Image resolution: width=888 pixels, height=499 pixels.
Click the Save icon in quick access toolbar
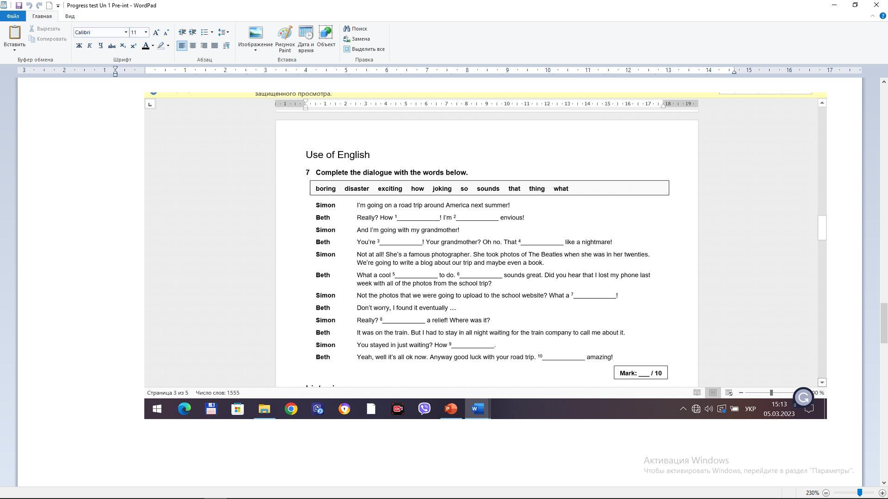click(18, 6)
